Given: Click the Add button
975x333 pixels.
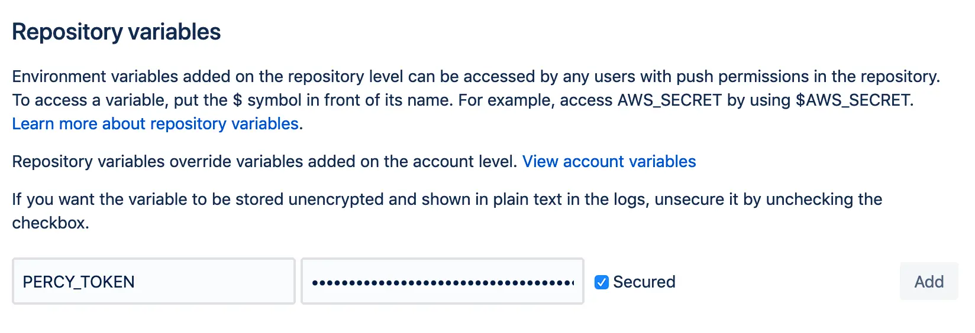Looking at the screenshot, I should 928,282.
